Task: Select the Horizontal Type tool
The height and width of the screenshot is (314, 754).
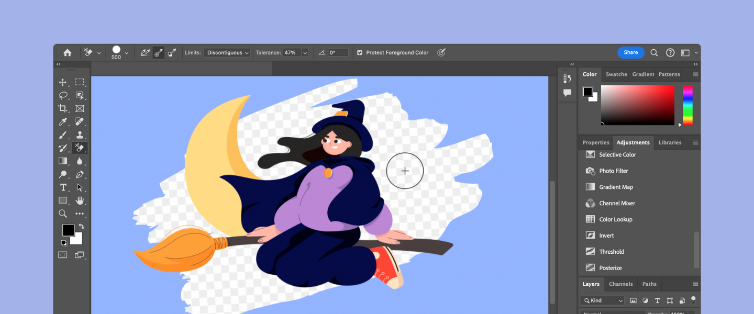Action: pos(63,187)
